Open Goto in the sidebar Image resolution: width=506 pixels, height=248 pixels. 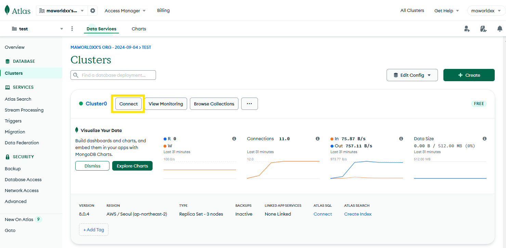10,230
